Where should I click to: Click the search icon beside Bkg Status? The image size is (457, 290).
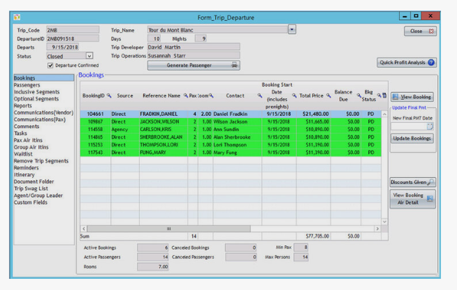coord(379,95)
